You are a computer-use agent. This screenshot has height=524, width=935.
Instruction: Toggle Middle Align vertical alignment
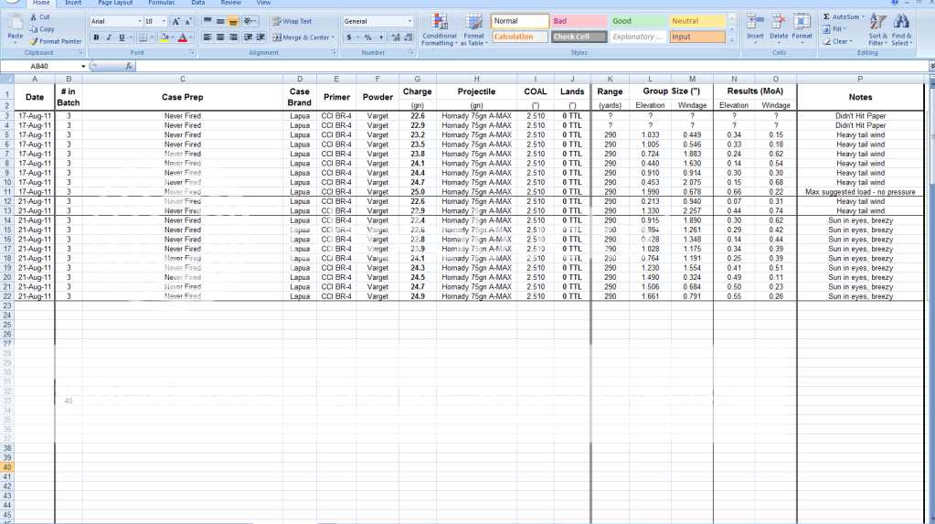(x=220, y=21)
